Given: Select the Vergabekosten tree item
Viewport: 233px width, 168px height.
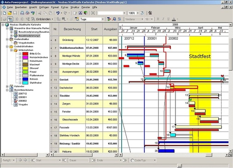Looking at the screenshot, I should pos(26,43).
